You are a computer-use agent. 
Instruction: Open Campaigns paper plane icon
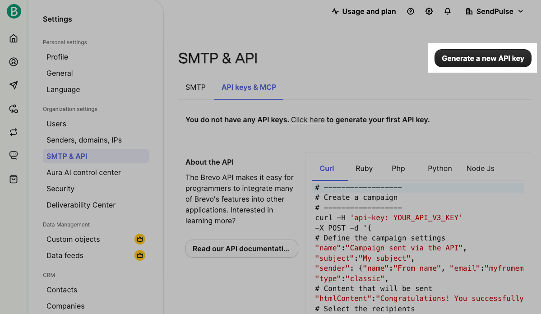pos(14,85)
